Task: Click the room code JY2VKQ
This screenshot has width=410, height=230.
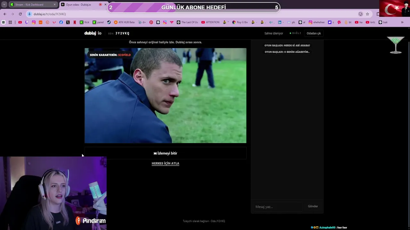Action: click(122, 33)
